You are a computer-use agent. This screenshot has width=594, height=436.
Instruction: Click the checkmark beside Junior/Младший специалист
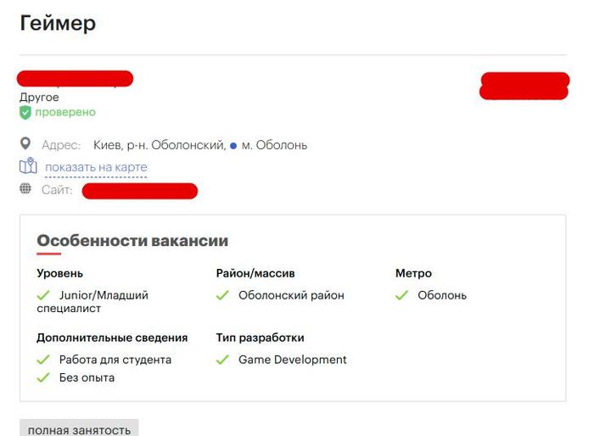point(43,295)
